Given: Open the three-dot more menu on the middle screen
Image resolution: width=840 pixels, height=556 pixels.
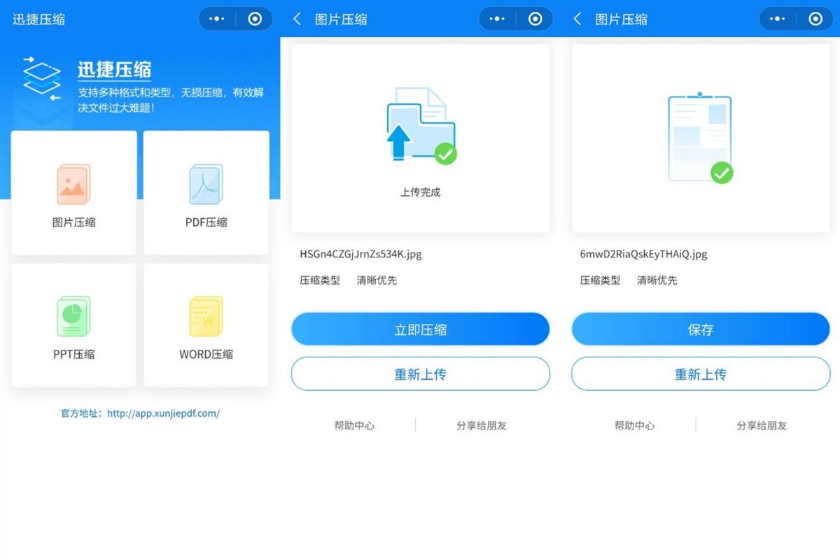Looking at the screenshot, I should pos(498,19).
